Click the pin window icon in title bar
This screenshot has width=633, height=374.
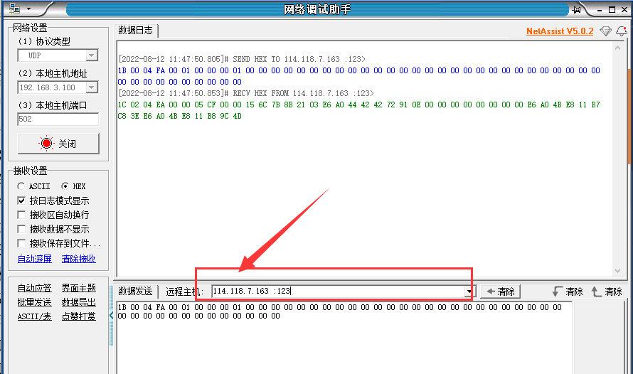(576, 9)
